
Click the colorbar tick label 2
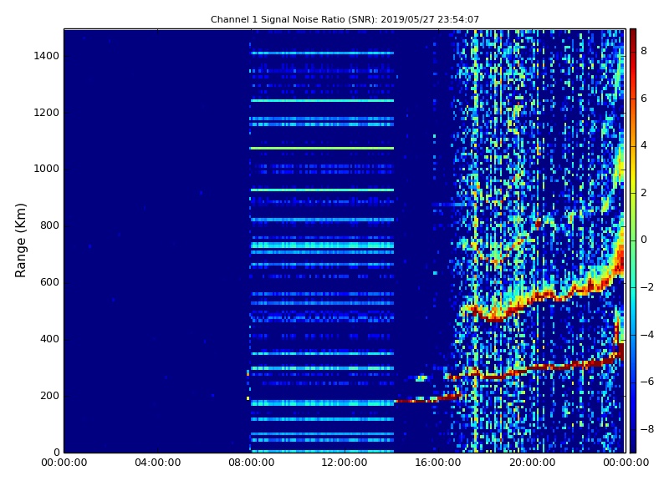[x=644, y=193]
